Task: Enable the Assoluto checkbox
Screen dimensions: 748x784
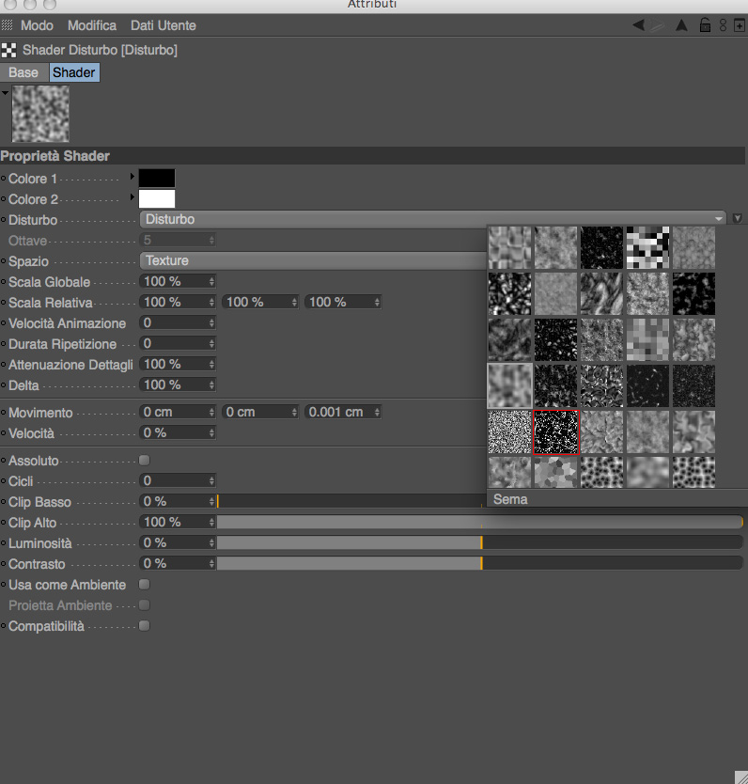Action: point(145,461)
